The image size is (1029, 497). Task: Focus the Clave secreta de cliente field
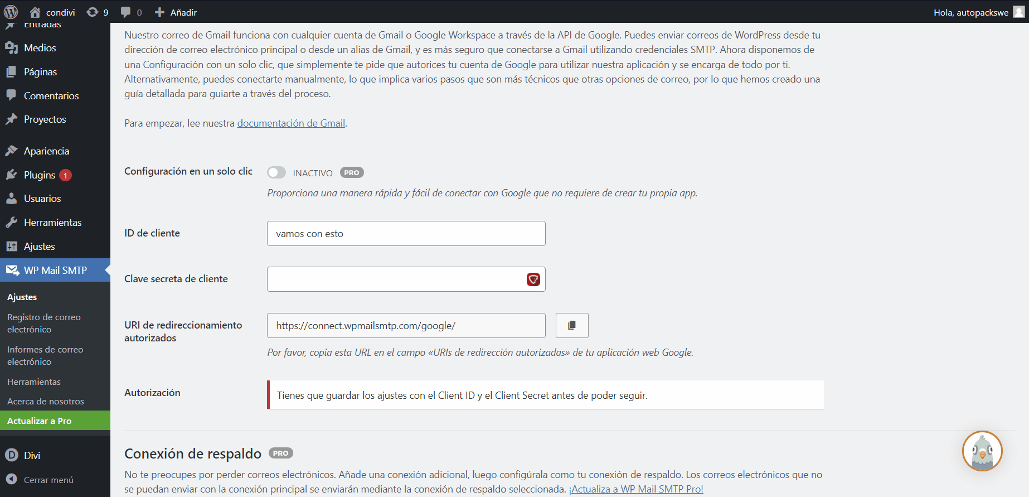[395, 279]
